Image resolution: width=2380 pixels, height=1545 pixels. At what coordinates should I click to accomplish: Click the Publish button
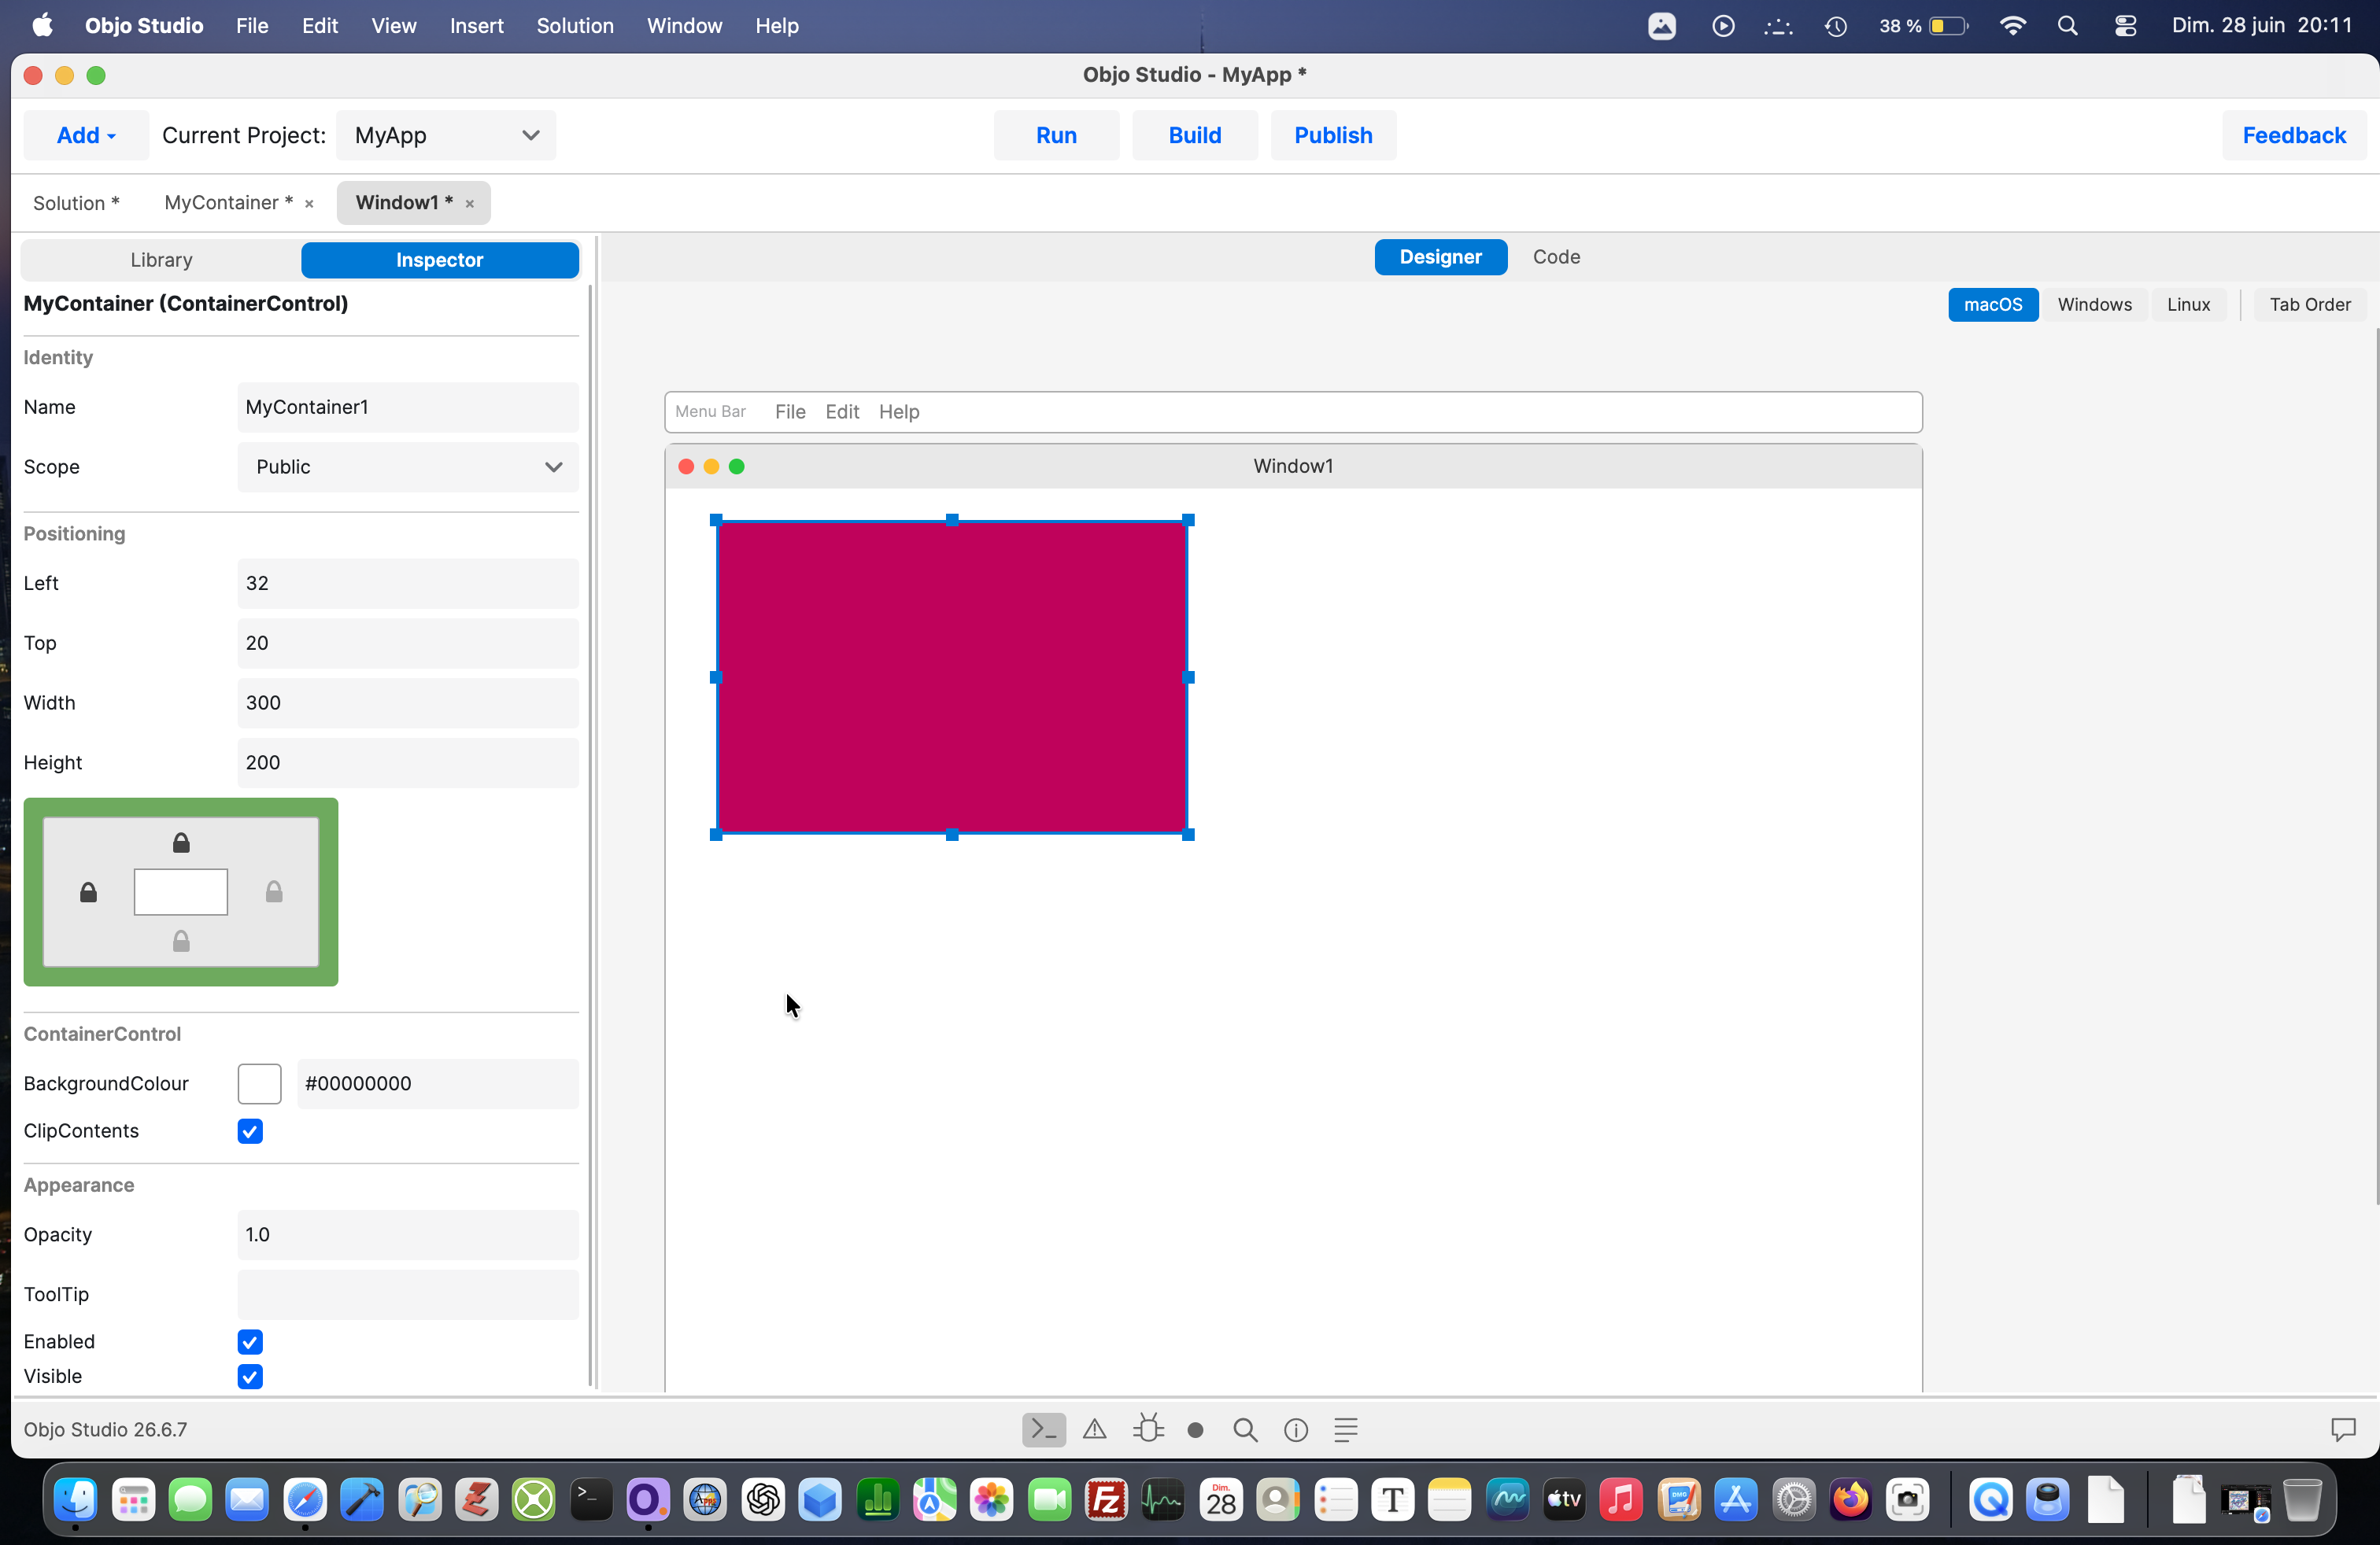click(x=1333, y=136)
